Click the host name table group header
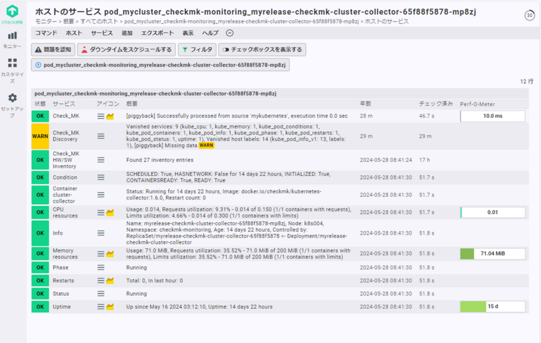Viewport: 541px width, 343px height. pos(155,93)
